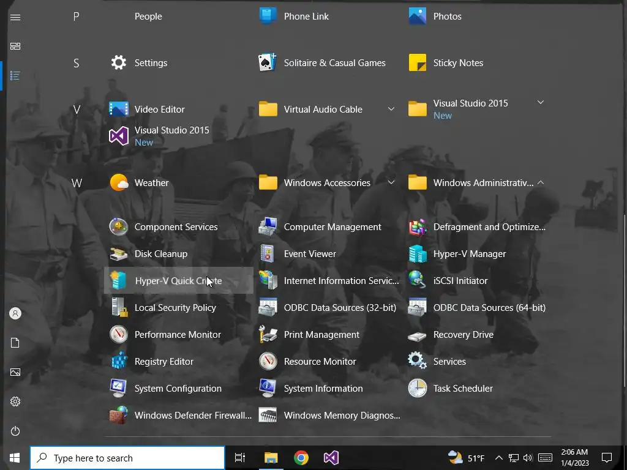
Task: Switch to pinned tiles view
Action: tap(15, 47)
